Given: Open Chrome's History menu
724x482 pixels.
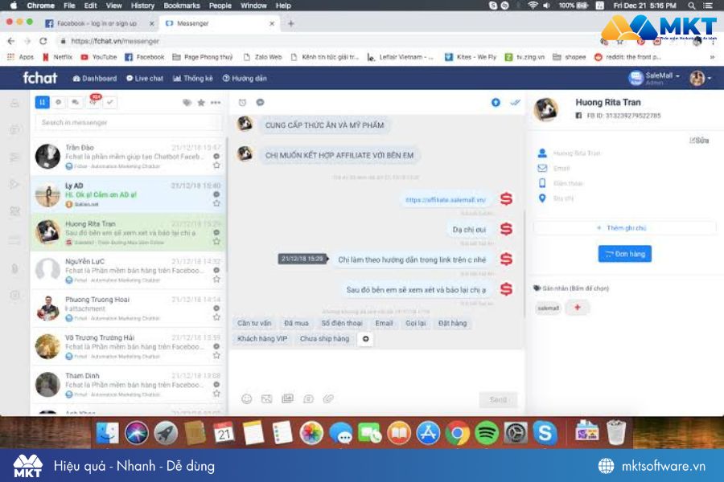Looking at the screenshot, I should [x=142, y=6].
